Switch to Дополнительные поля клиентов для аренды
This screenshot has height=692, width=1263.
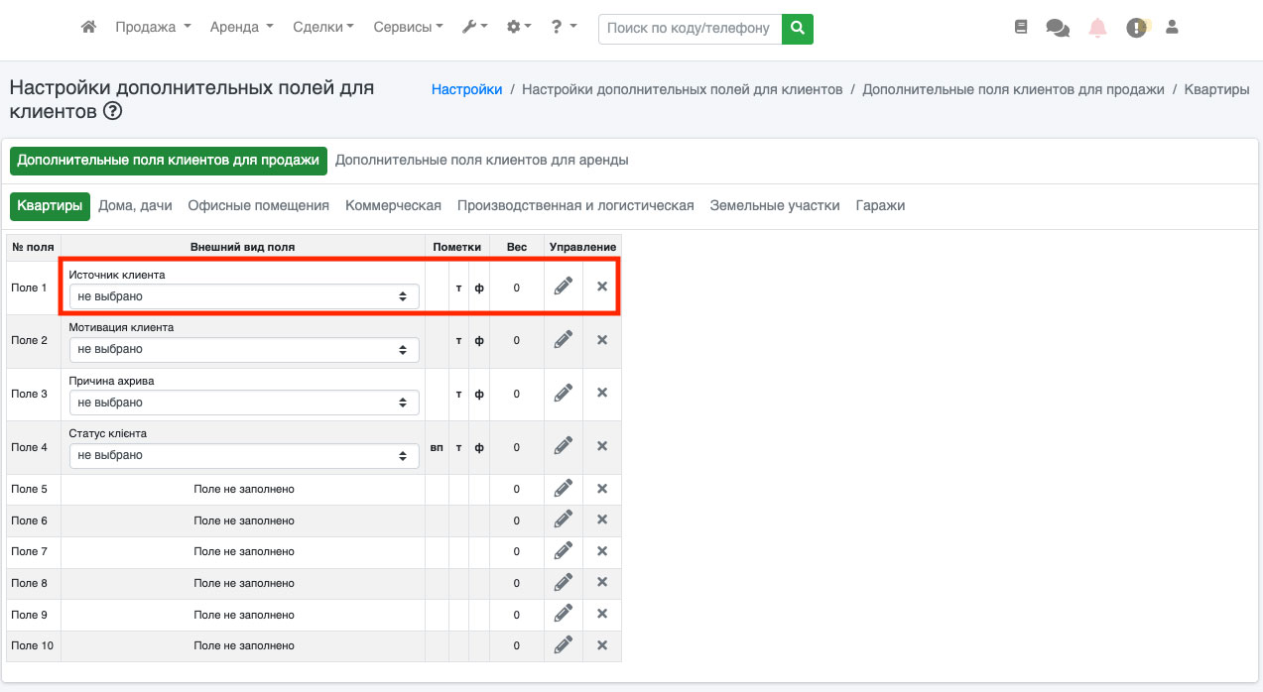(x=481, y=160)
